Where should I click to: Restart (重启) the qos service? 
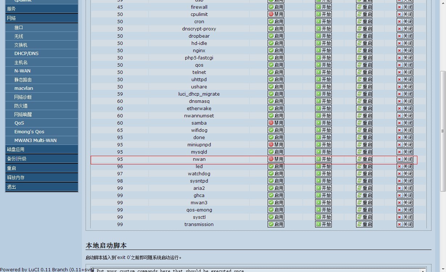[364, 65]
